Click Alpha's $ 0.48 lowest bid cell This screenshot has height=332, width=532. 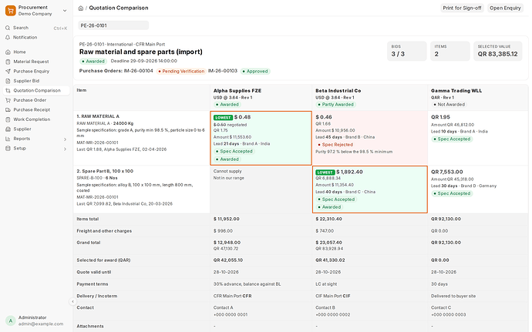[261, 138]
